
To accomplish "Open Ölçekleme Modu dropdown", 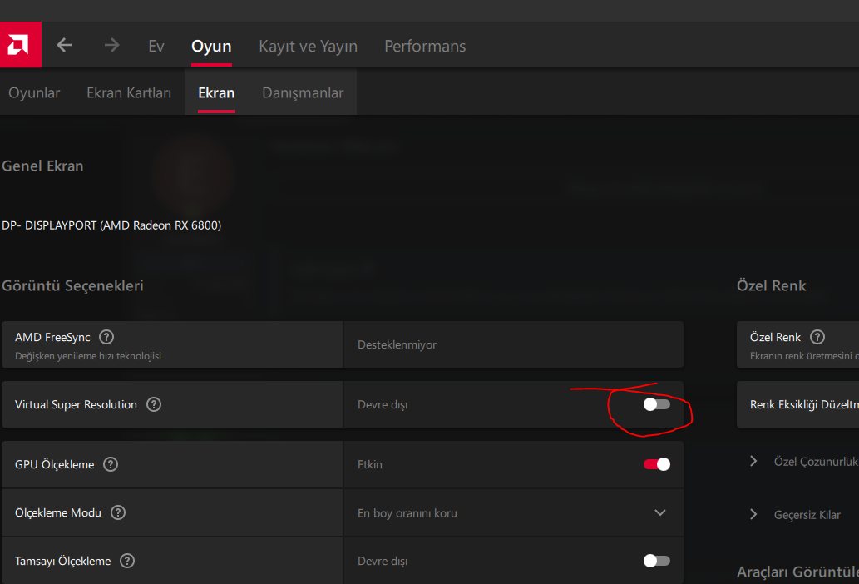I will (660, 513).
